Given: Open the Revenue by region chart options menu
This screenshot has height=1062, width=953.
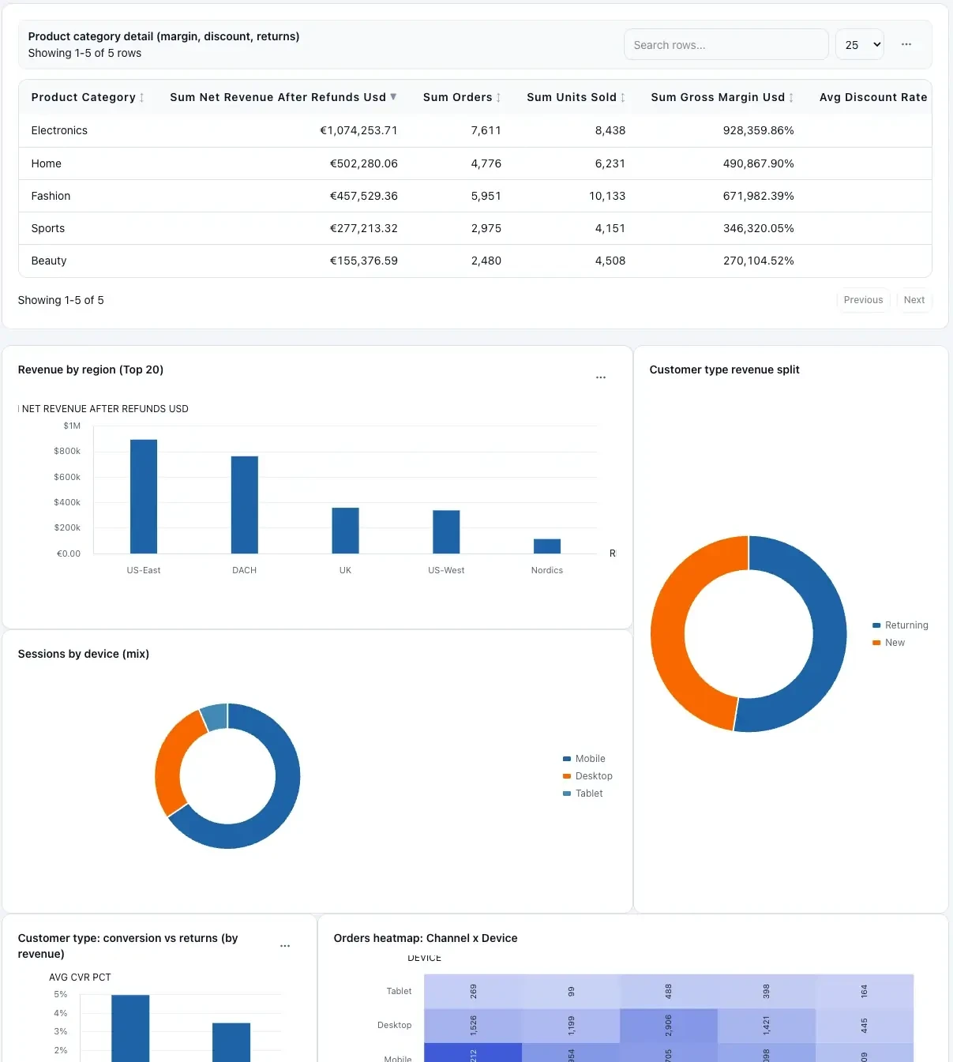Looking at the screenshot, I should (x=601, y=377).
